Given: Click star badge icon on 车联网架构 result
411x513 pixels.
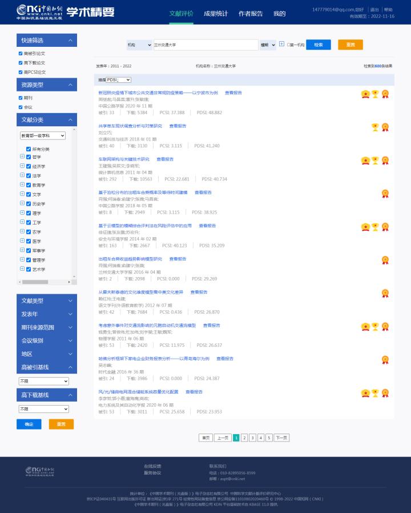Looking at the screenshot, I should (365, 161).
